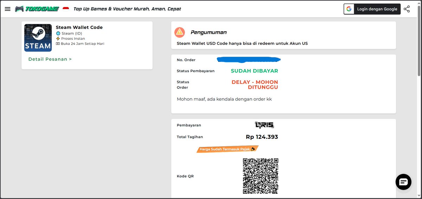Click the Rp 124.393 total amount

tap(262, 137)
